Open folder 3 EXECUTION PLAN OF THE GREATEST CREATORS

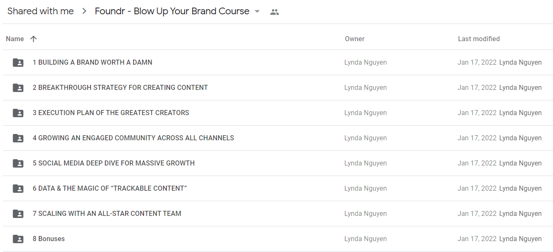(x=111, y=113)
